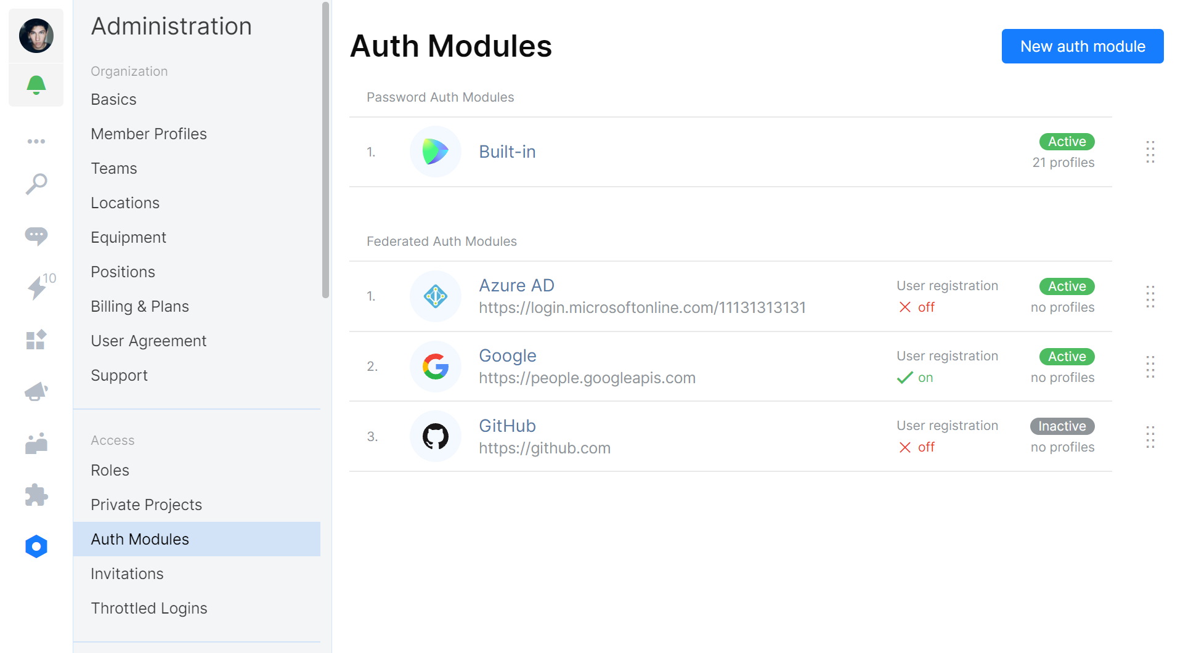Toggle Google user registration on status
The image size is (1183, 653).
coord(916,378)
